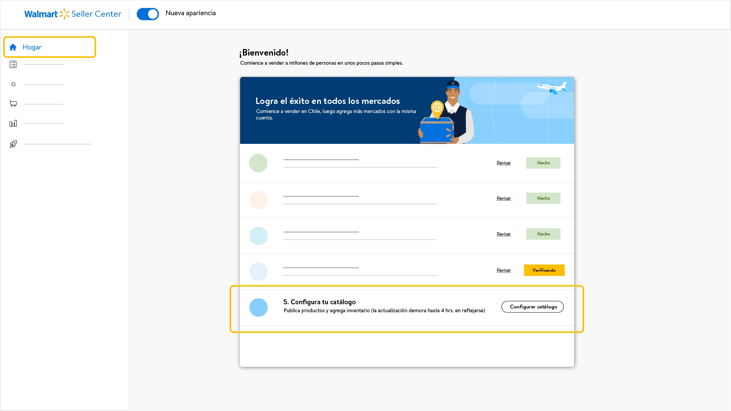Open the rocket sidebar icon

(x=13, y=144)
